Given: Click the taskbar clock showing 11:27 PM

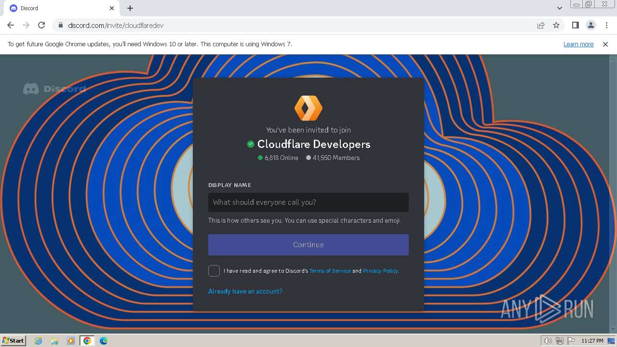Looking at the screenshot, I should click(x=592, y=341).
